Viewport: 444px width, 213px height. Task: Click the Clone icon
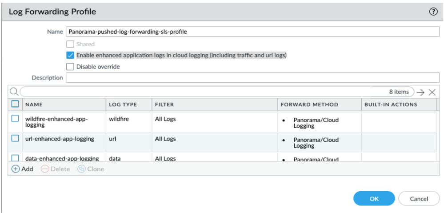coord(81,169)
